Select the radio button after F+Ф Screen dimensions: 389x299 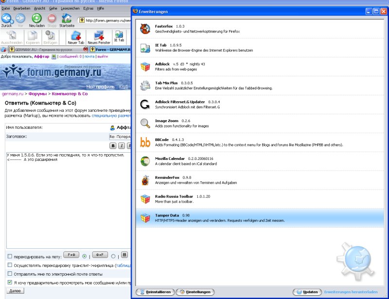coord(85,256)
